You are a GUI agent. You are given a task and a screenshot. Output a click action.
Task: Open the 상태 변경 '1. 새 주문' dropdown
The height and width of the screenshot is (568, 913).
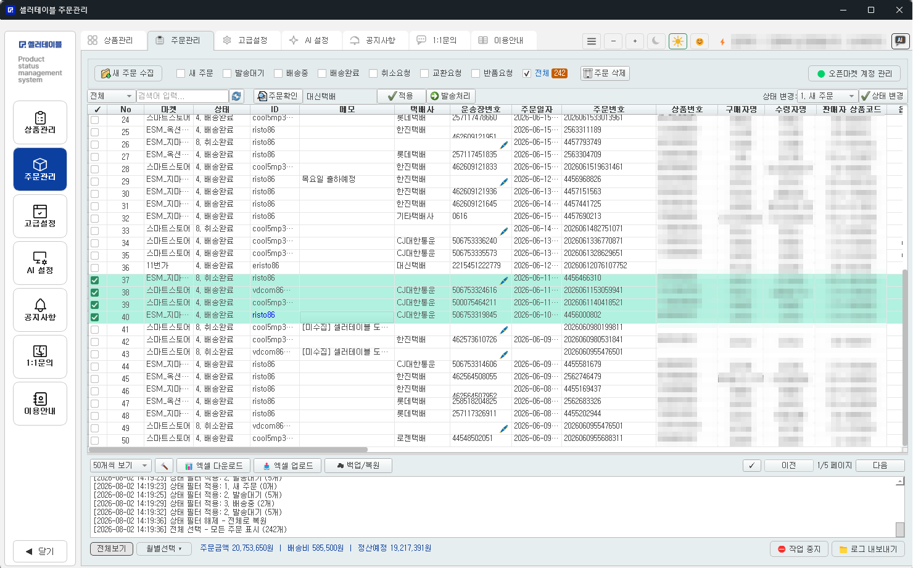coord(828,96)
